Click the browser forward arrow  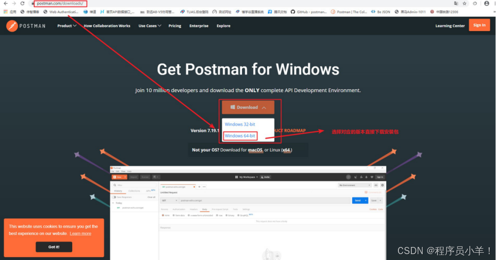[13, 4]
